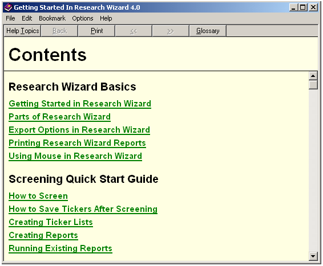Close the help window
Viewport: 323px width, 266px height.
313,7
